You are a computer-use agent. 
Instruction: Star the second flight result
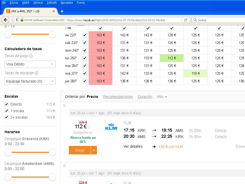click(x=64, y=166)
